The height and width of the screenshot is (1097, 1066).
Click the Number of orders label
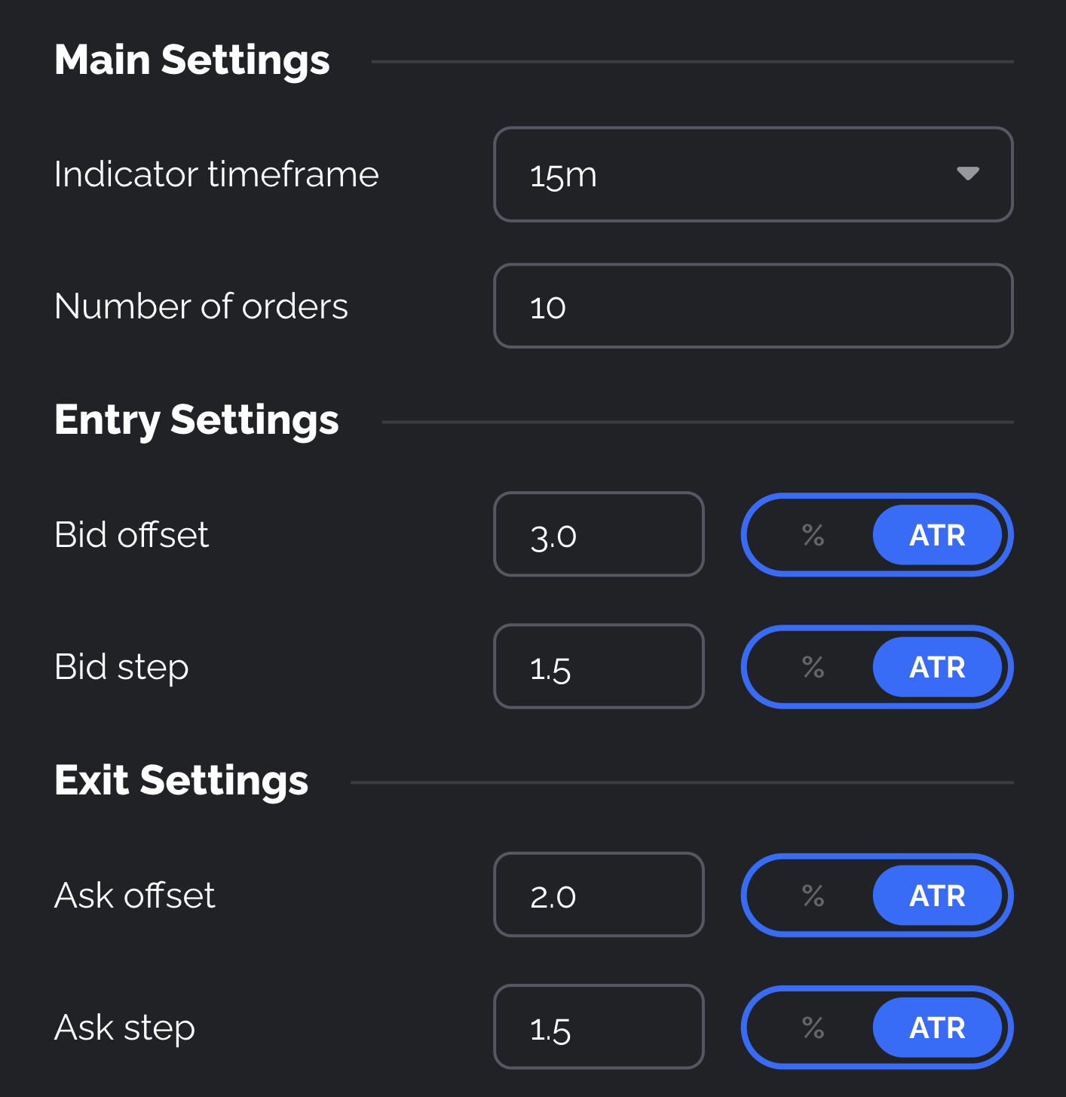tap(201, 306)
